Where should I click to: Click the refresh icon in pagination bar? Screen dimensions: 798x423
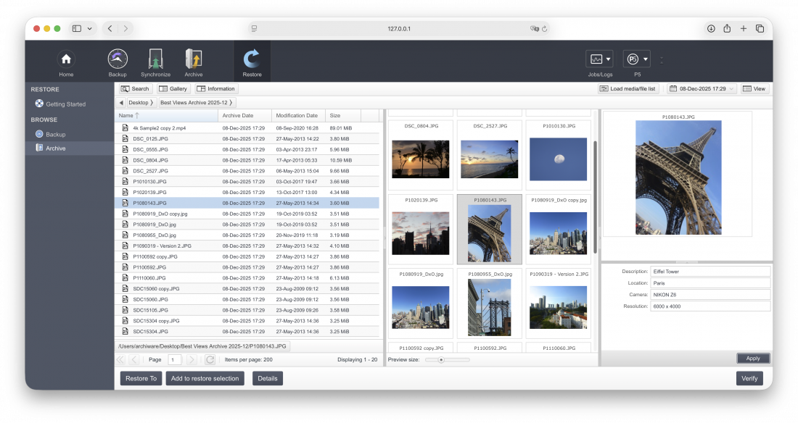[x=210, y=359]
